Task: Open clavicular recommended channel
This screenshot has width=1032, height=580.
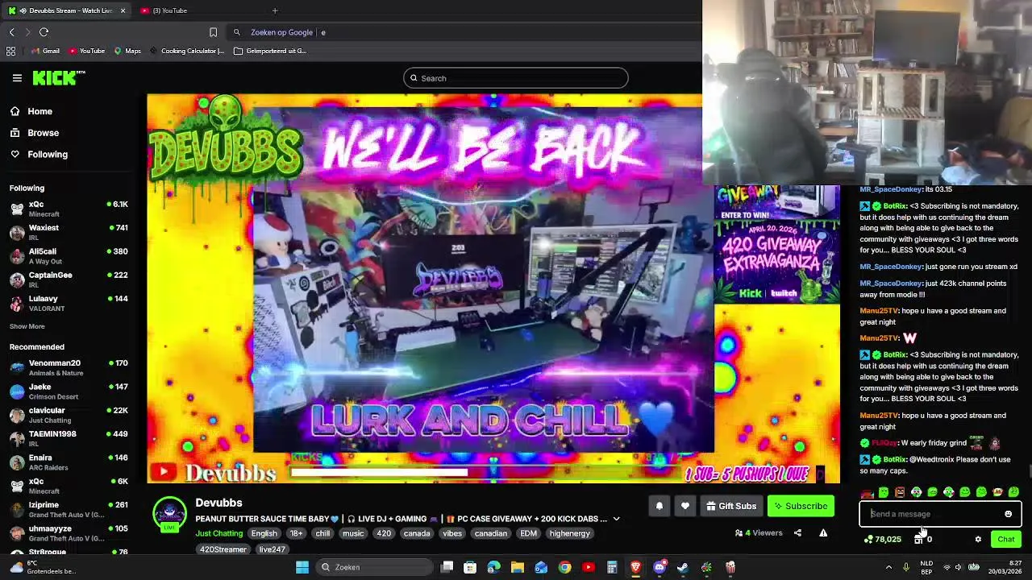Action: pos(69,415)
